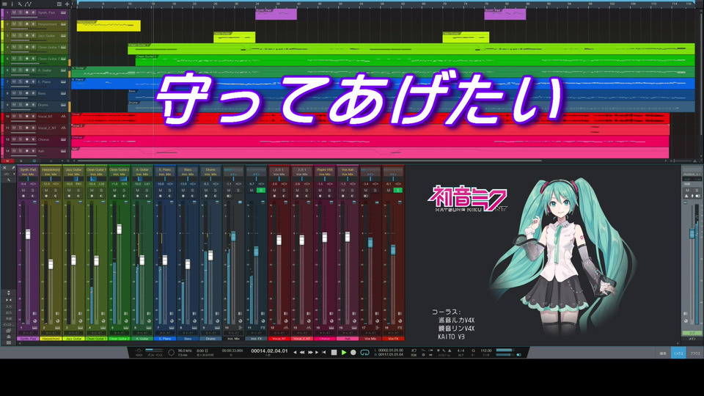Show external (外部) panel in mixer sidebar
The image size is (704, 396).
coord(9,318)
